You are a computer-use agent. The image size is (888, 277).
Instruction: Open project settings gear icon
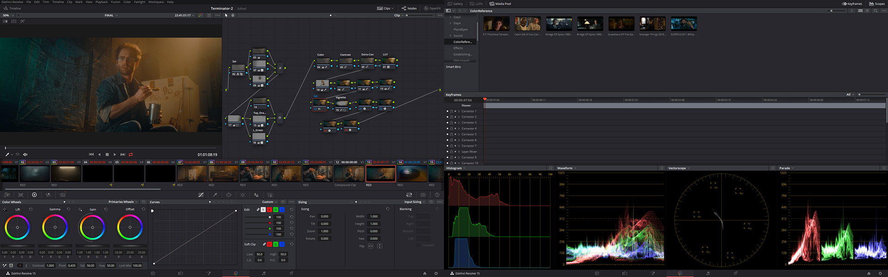coord(436,273)
